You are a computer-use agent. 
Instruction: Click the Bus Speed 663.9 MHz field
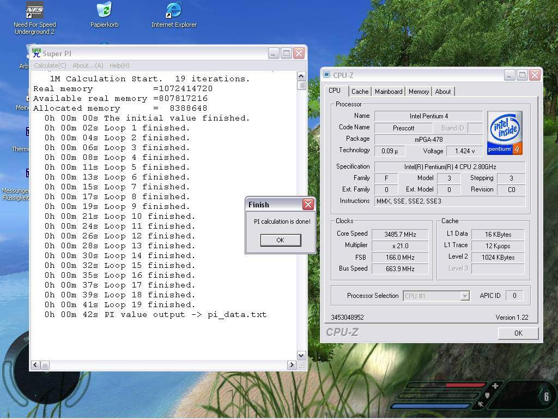[x=400, y=268]
